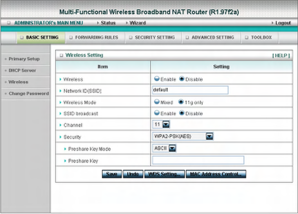
Task: Open the Advanced Setting tab
Action: click(211, 37)
